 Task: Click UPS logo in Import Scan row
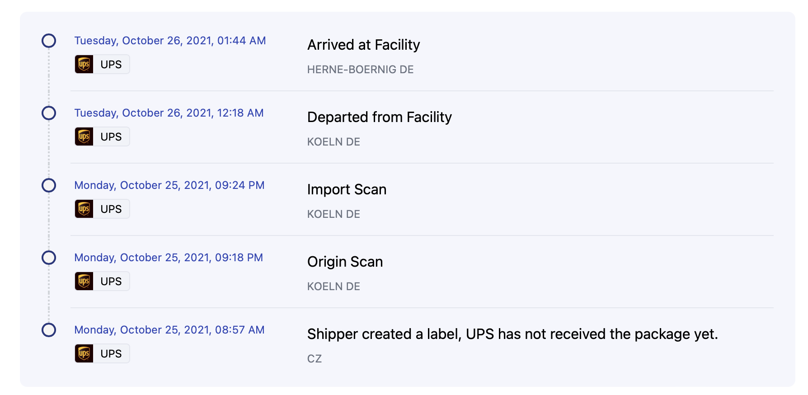84,209
